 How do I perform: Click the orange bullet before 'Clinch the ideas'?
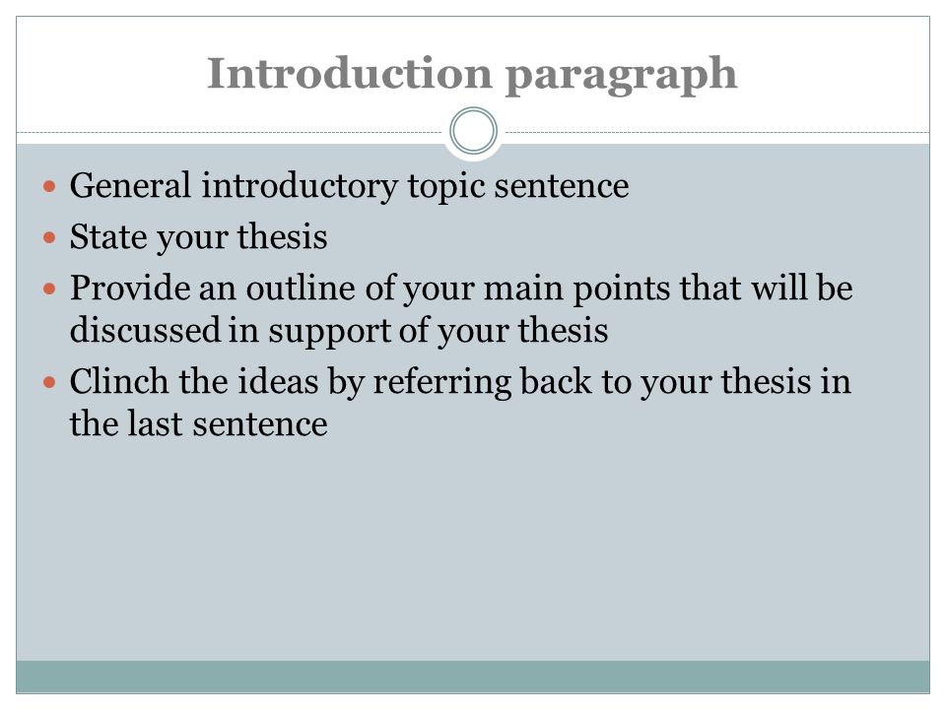click(x=49, y=382)
